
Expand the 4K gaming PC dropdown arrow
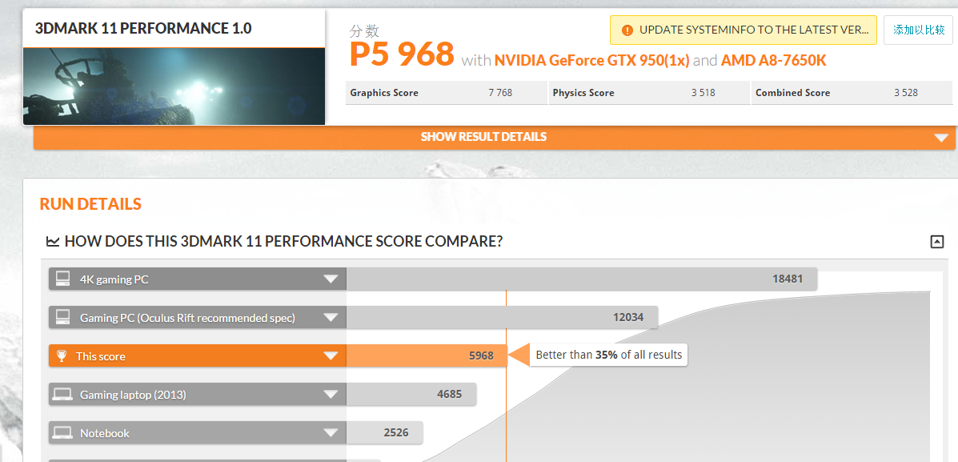click(331, 280)
